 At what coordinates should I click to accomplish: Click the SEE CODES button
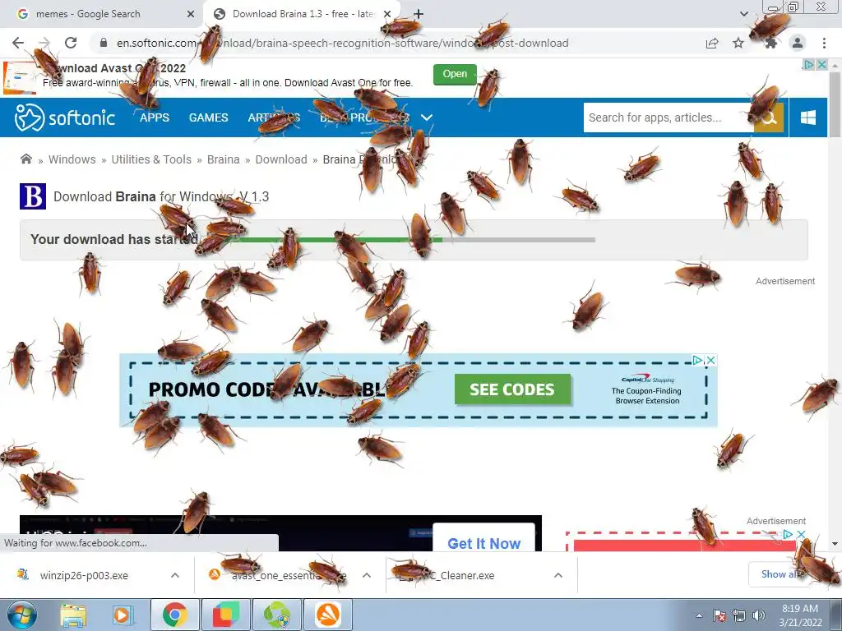[x=512, y=389]
